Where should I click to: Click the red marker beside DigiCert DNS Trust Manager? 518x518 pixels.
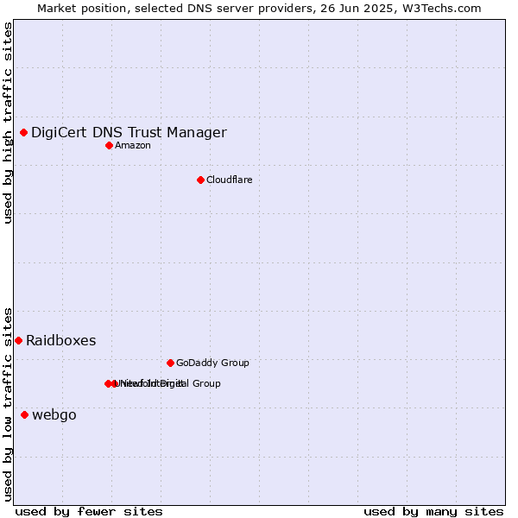(24, 132)
